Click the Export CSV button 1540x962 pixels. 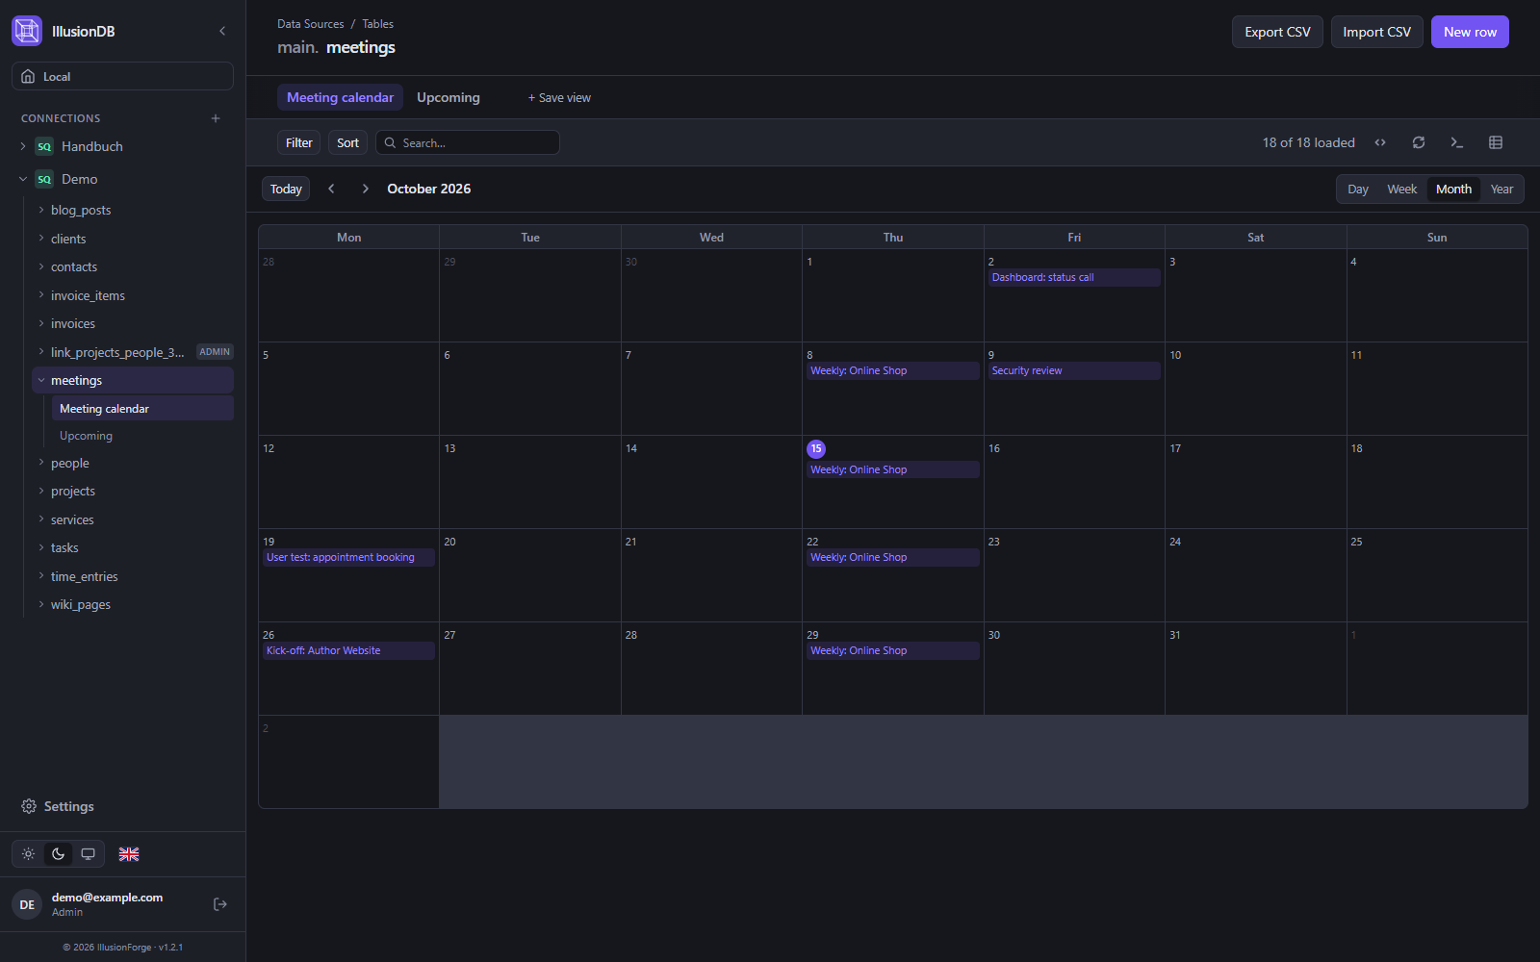(1277, 32)
